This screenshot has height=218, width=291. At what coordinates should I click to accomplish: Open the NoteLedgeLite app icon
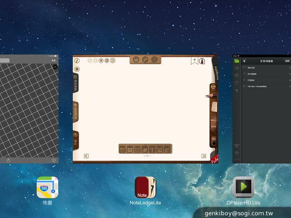145,188
